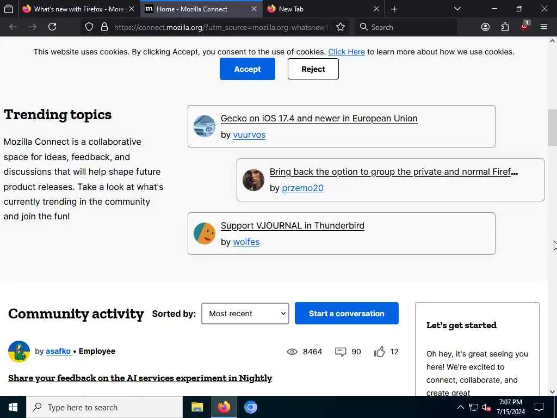Click the views eye icon beside 8464
The height and width of the screenshot is (418, 557).
(292, 352)
